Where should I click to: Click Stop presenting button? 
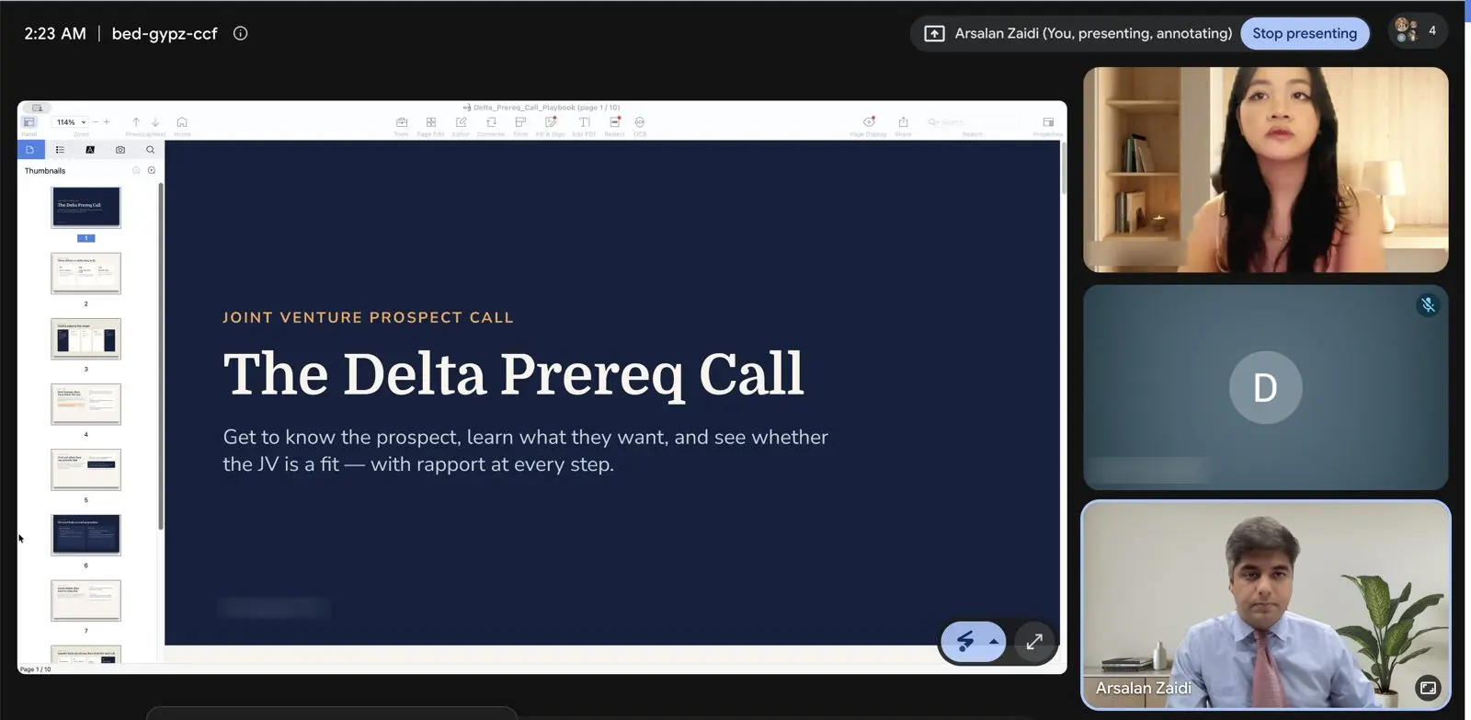point(1305,33)
